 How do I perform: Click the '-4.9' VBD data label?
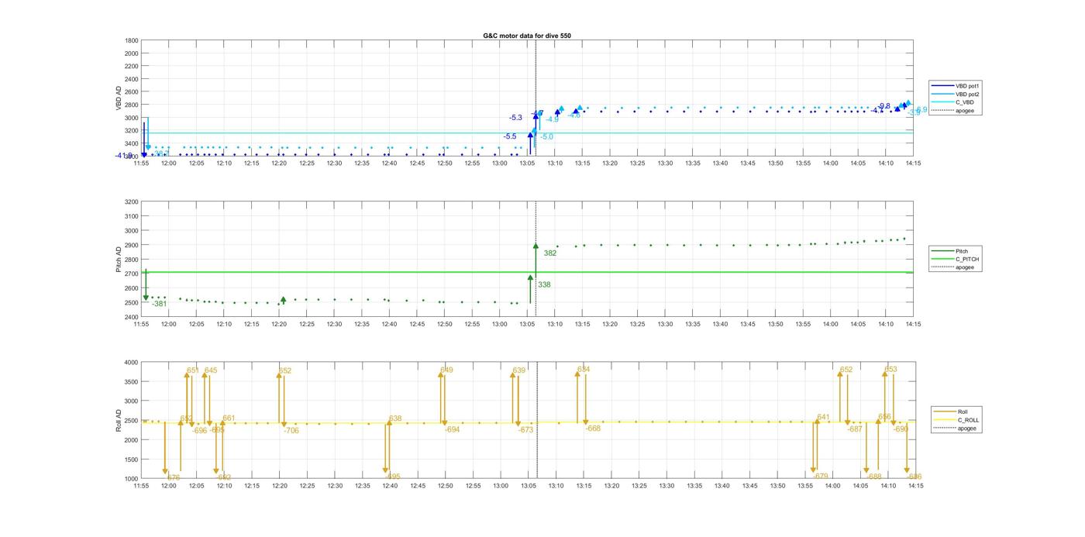(x=552, y=119)
